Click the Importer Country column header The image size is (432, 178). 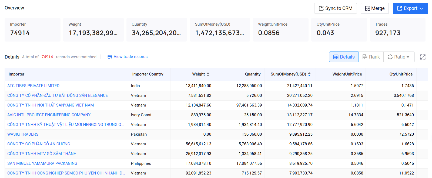click(x=148, y=74)
